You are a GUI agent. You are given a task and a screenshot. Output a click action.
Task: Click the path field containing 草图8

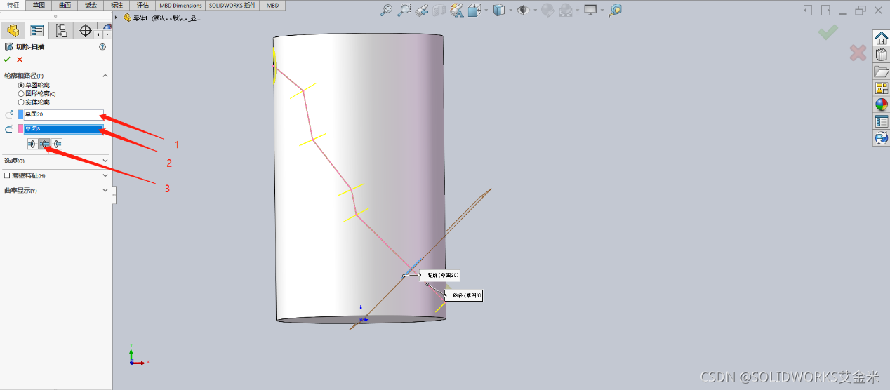(x=64, y=129)
